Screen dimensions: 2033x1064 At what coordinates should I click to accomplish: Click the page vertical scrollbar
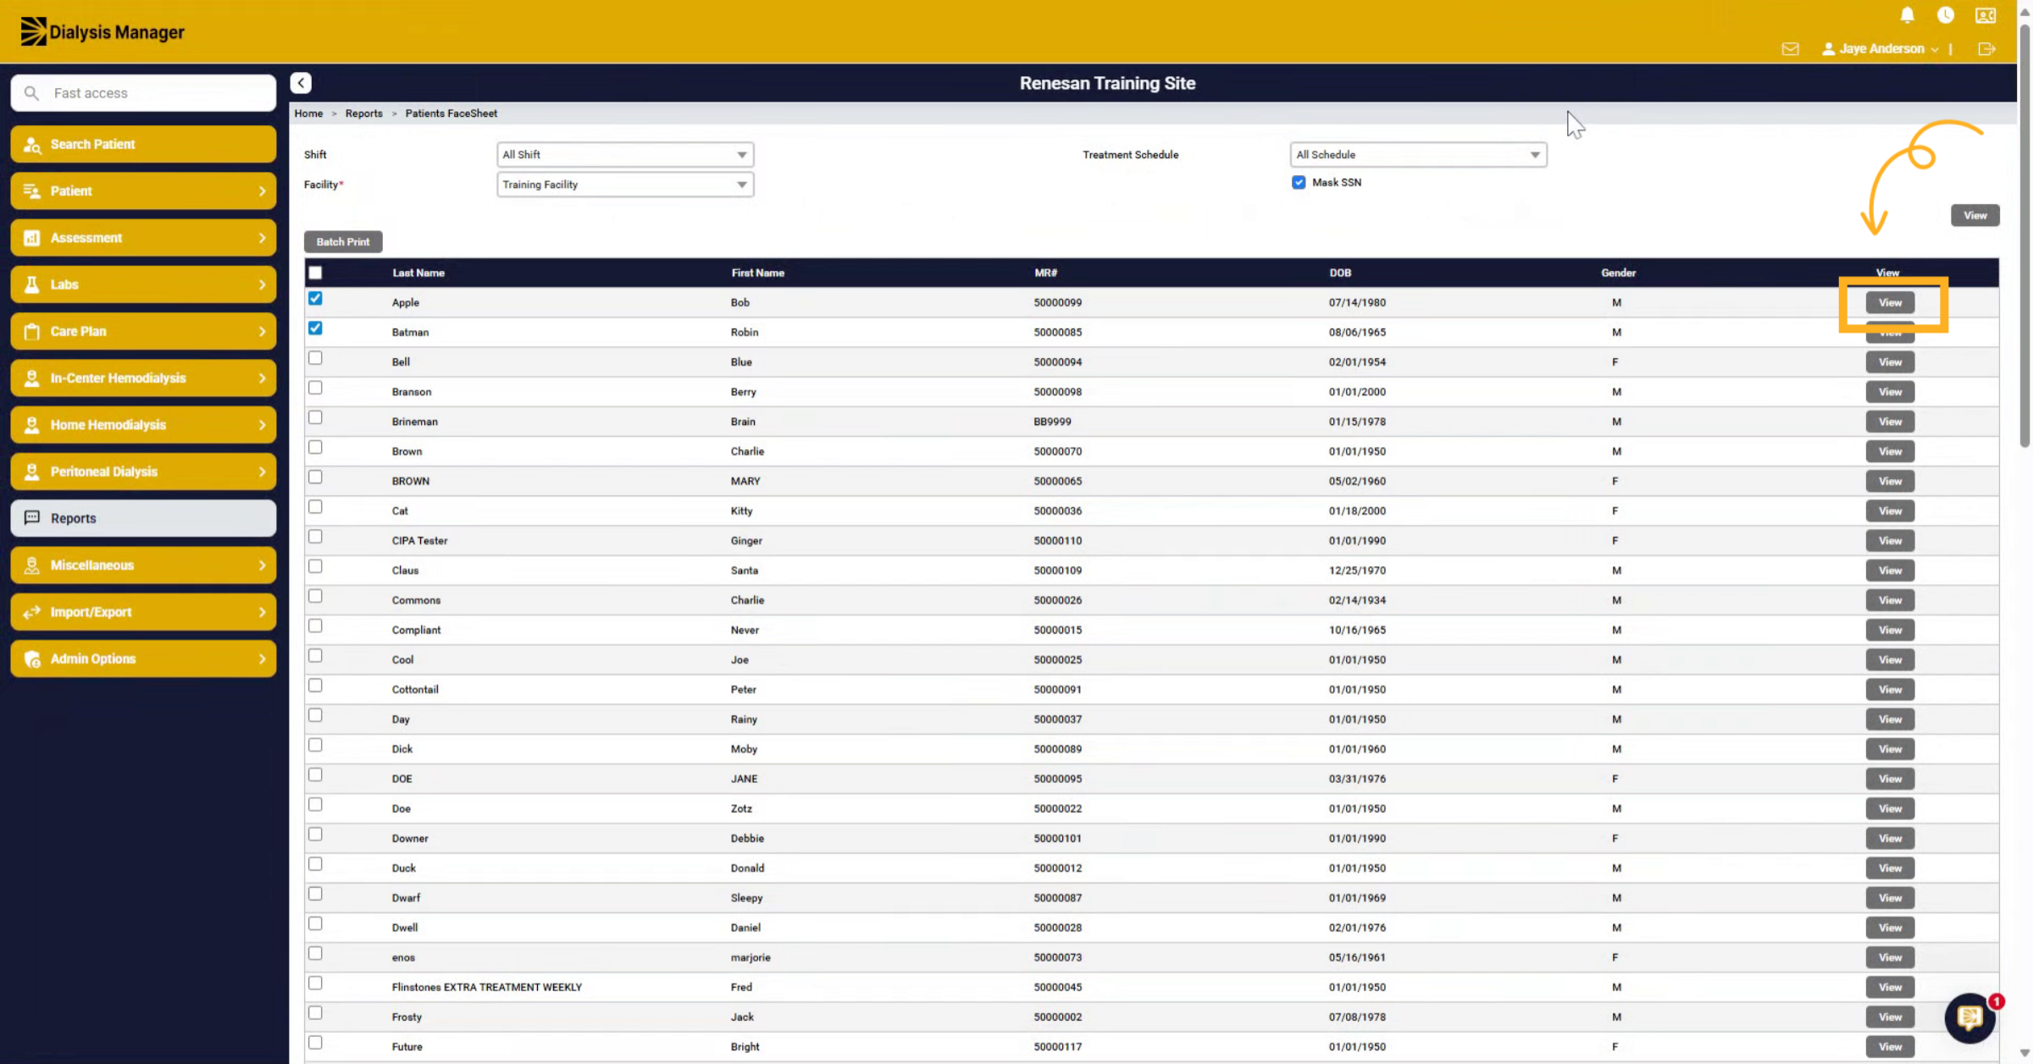pyautogui.click(x=2025, y=237)
